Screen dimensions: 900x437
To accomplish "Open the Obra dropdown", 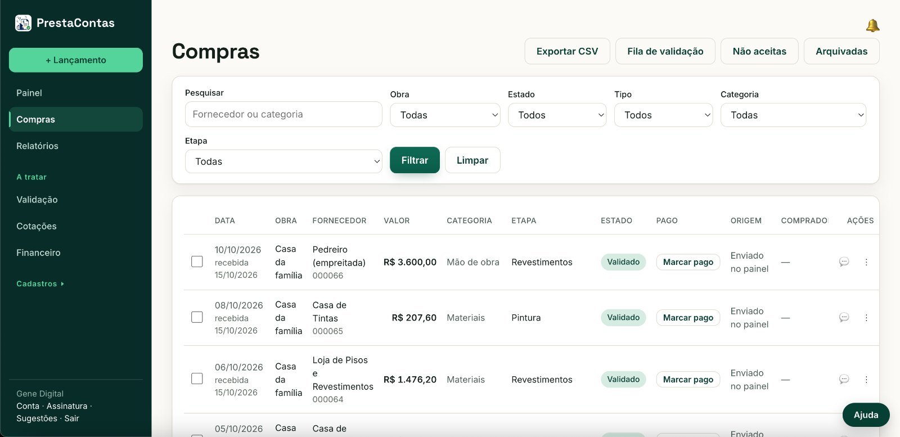I will pos(445,115).
